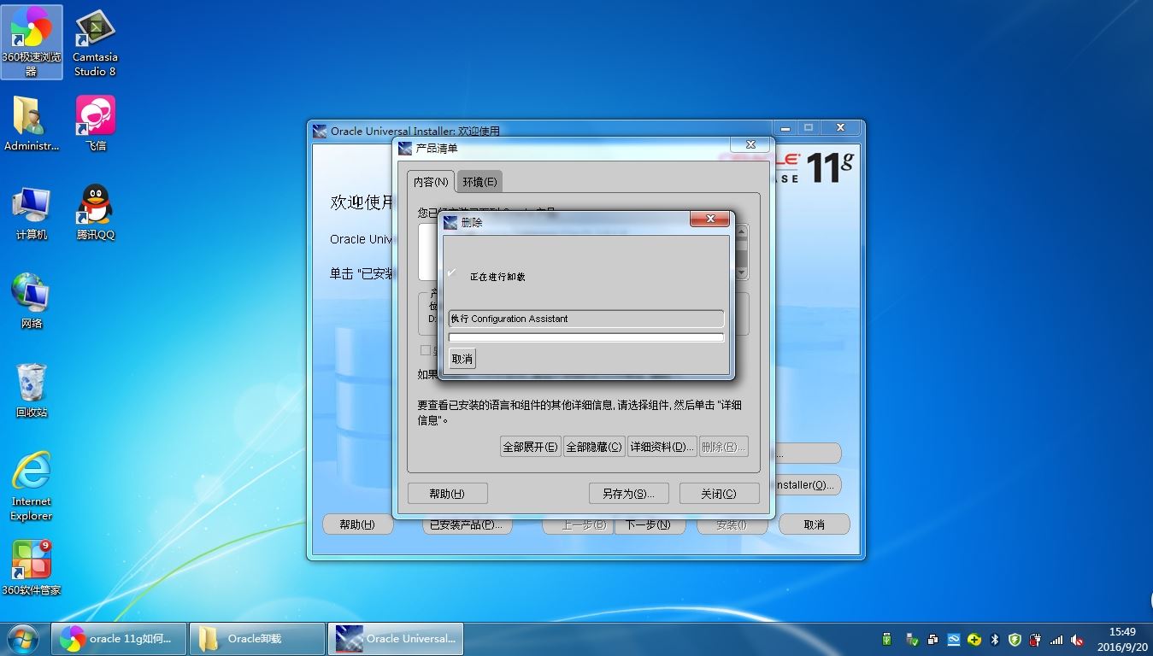The height and width of the screenshot is (656, 1153).
Task: Close the 产品清单 window with its X
Action: pos(750,144)
